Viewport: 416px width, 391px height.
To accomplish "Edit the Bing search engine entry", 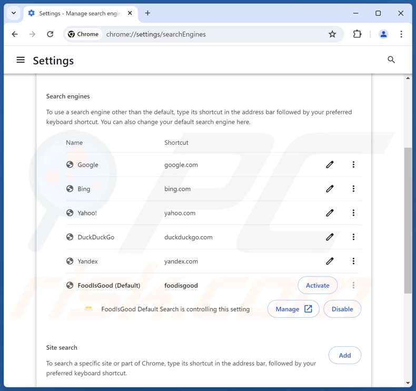I will (330, 189).
